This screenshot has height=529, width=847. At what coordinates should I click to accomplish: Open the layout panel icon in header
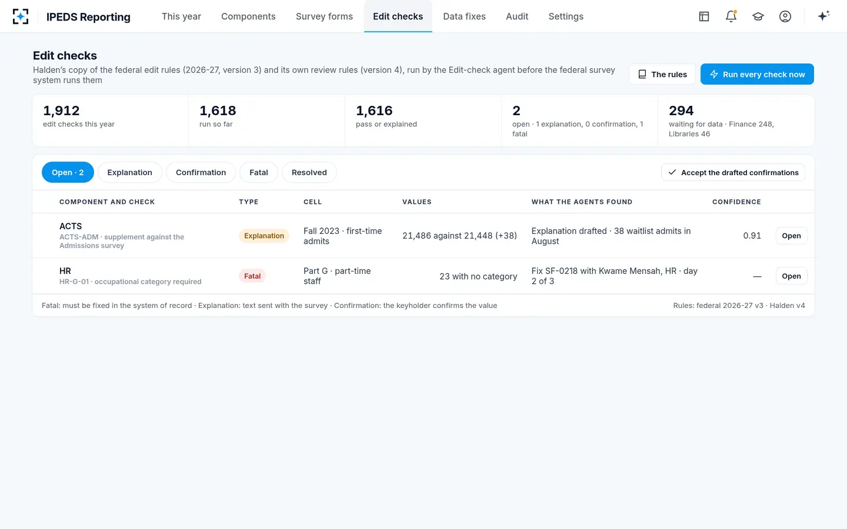704,16
